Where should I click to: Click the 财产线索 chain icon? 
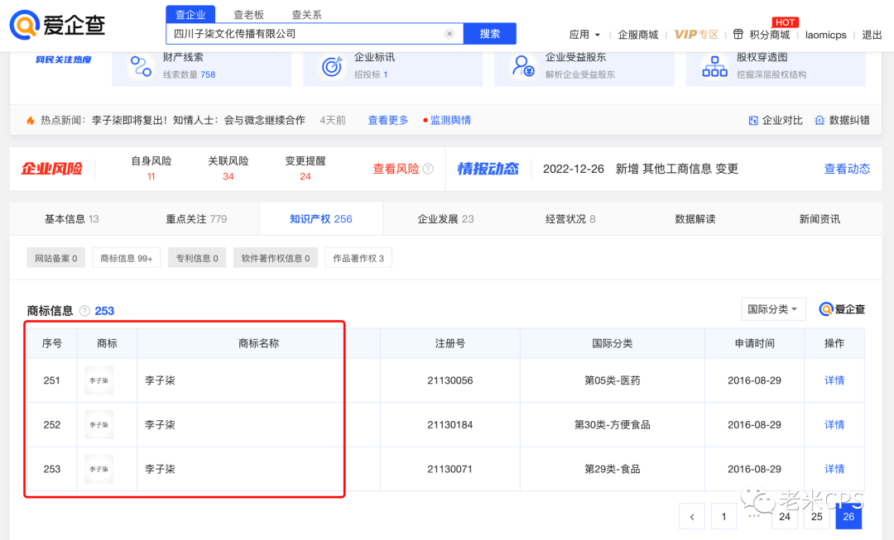pos(140,66)
